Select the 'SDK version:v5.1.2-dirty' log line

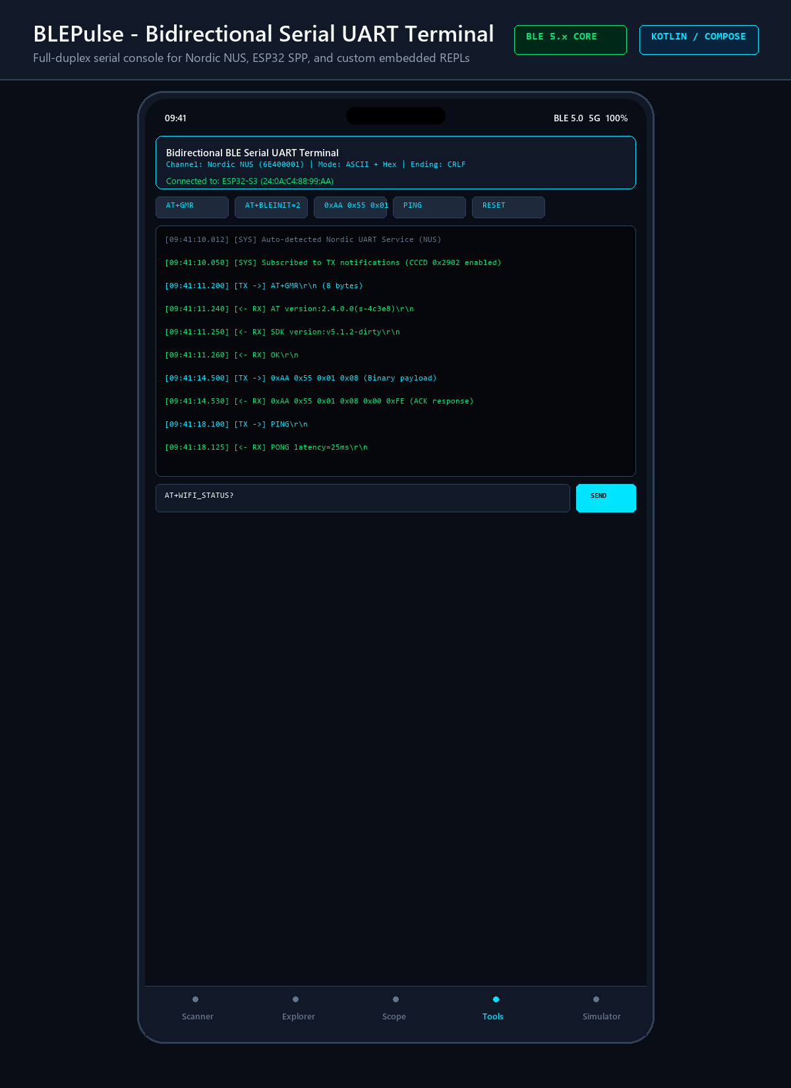282,332
